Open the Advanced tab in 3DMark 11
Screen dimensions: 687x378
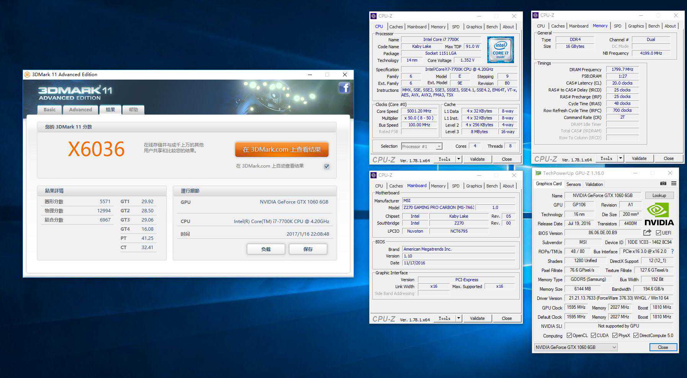point(80,110)
